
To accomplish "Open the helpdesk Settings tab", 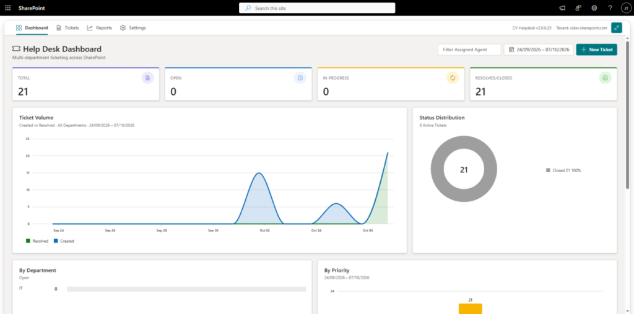I will (132, 28).
